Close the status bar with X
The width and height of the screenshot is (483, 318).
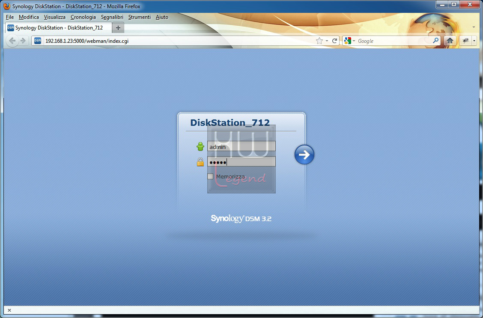point(9,310)
